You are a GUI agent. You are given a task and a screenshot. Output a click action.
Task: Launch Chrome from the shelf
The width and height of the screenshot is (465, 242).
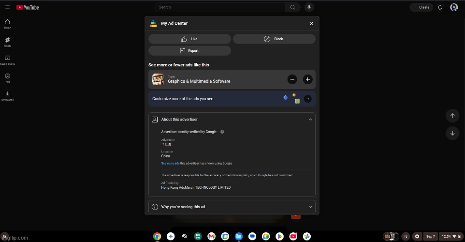[x=157, y=236]
